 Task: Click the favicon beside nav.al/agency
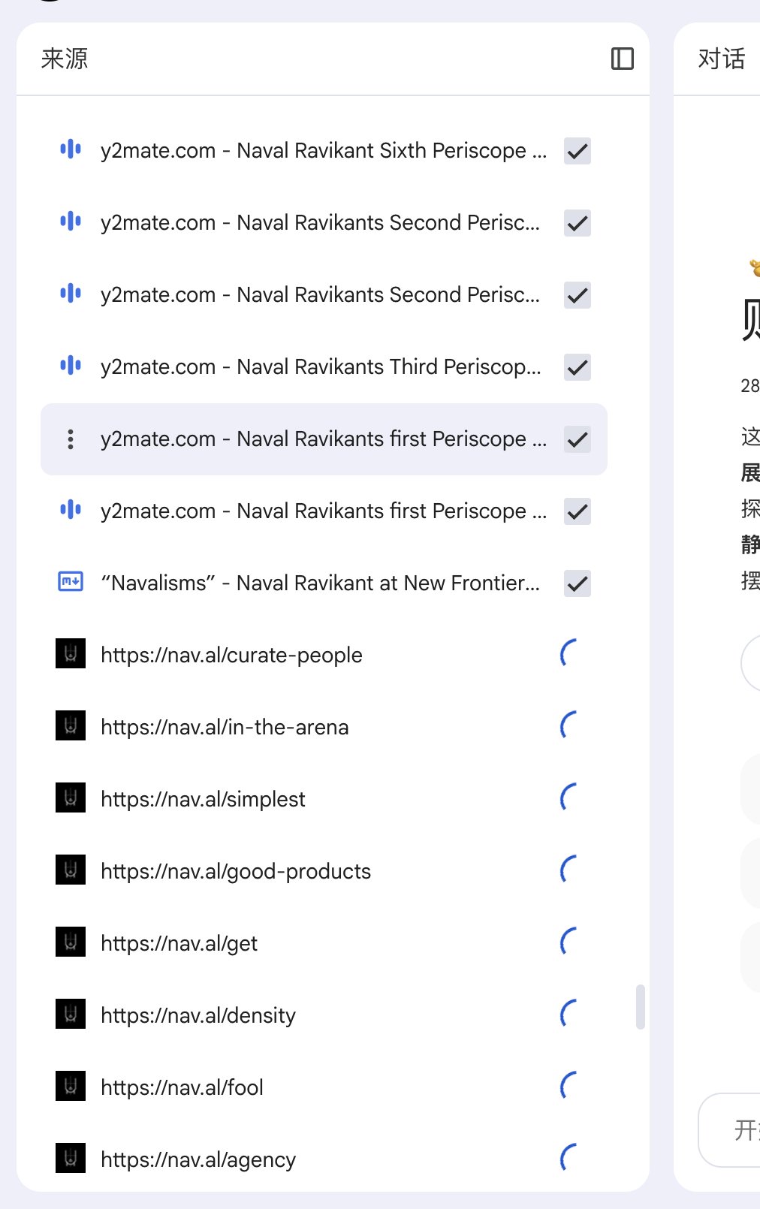click(x=71, y=1159)
